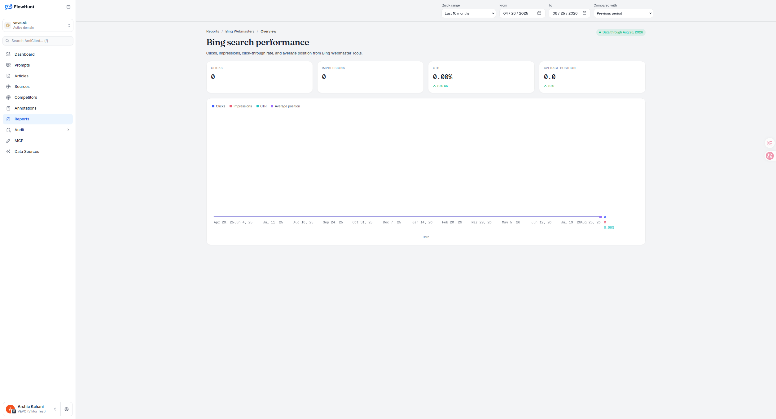Select Competitors in the sidebar
This screenshot has height=419, width=776.
click(x=38, y=97)
